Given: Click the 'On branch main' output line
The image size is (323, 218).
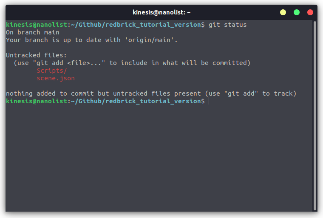Looking at the screenshot, I should 33,32.
